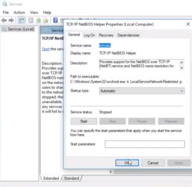Screen dimensions: 192x187
Task: Open the File menu
Action: (x=6, y=12)
